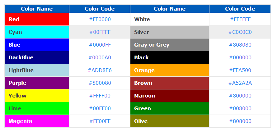Click the Olive swatch cell
277x136 pixels.
(170, 121)
